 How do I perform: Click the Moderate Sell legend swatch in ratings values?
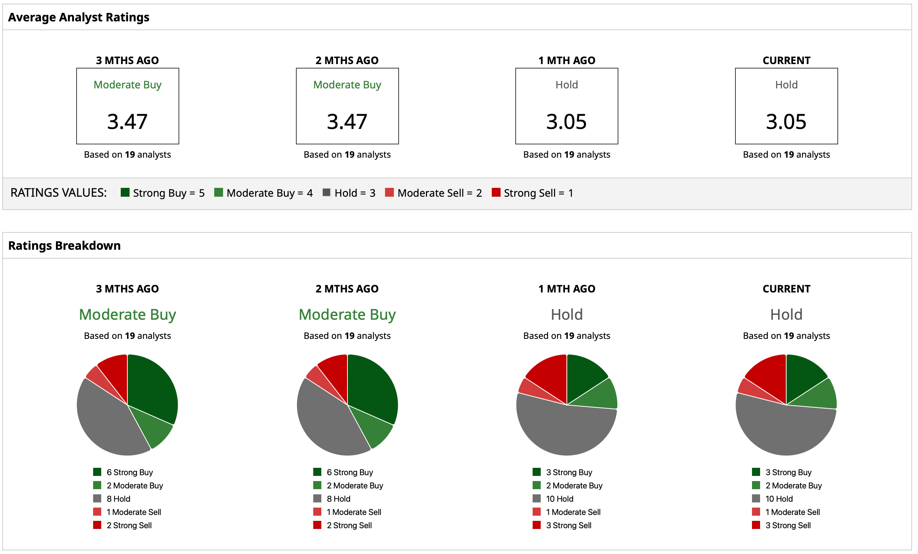[x=389, y=192]
